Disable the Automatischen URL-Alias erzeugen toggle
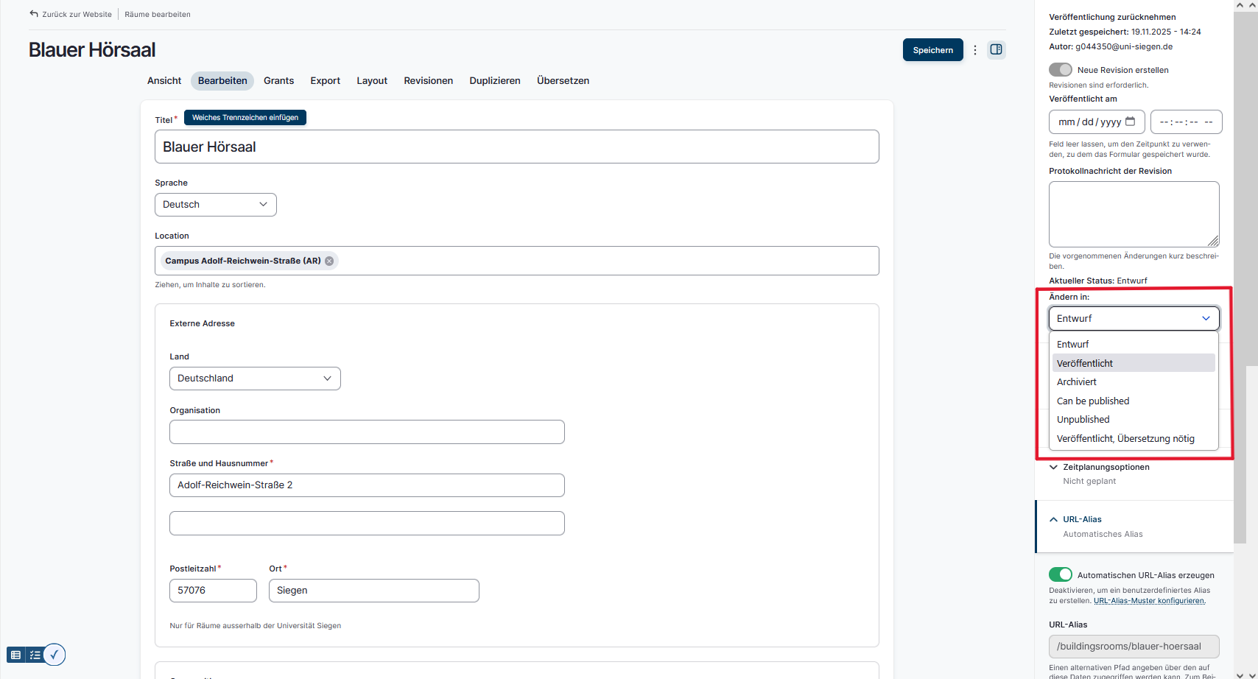 tap(1061, 574)
